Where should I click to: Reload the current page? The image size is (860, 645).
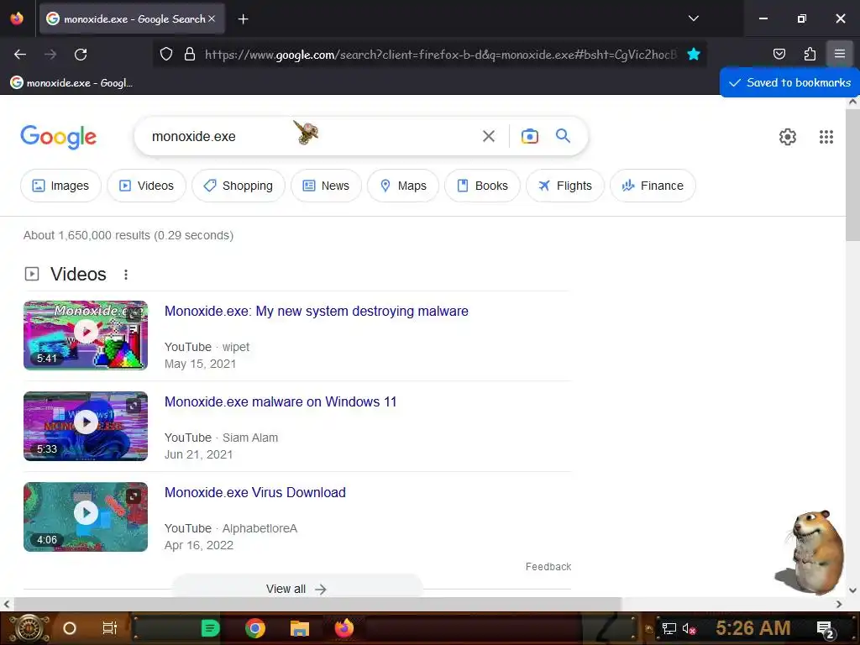tap(81, 55)
